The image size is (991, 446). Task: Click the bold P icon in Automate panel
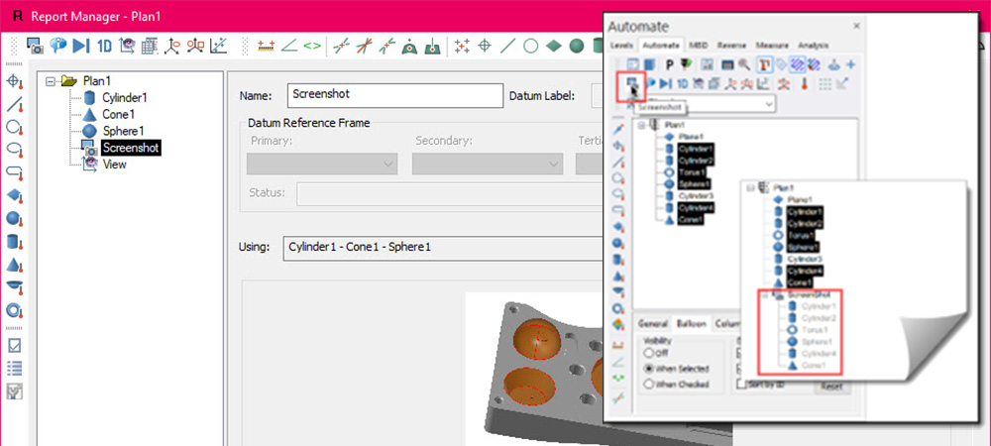tap(669, 64)
